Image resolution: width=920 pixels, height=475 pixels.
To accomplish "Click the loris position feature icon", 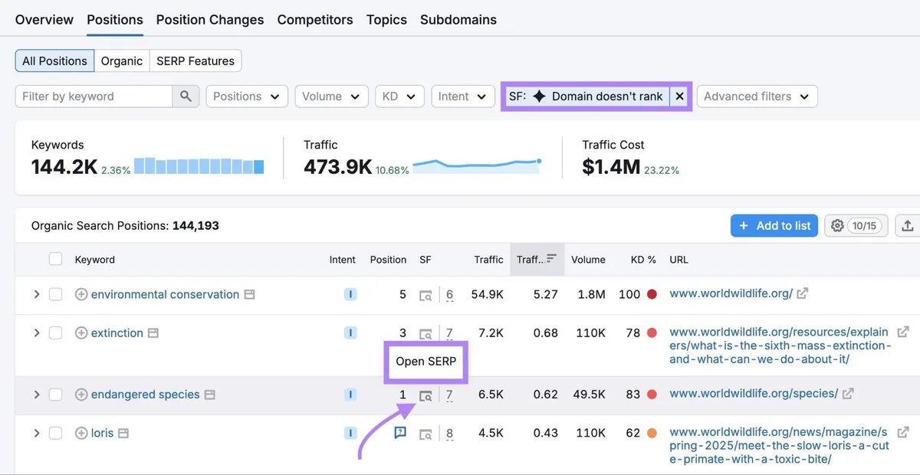I will tap(400, 433).
